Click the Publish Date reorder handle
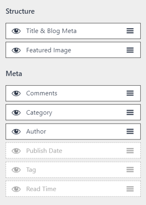The image size is (146, 205). click(x=130, y=151)
